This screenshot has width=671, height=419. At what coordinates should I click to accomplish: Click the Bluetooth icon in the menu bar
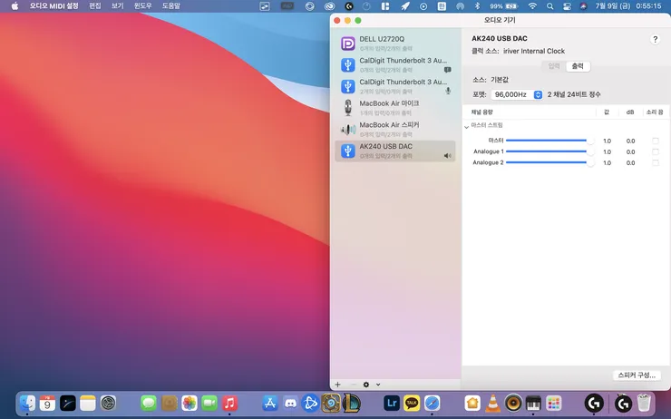(x=478, y=6)
